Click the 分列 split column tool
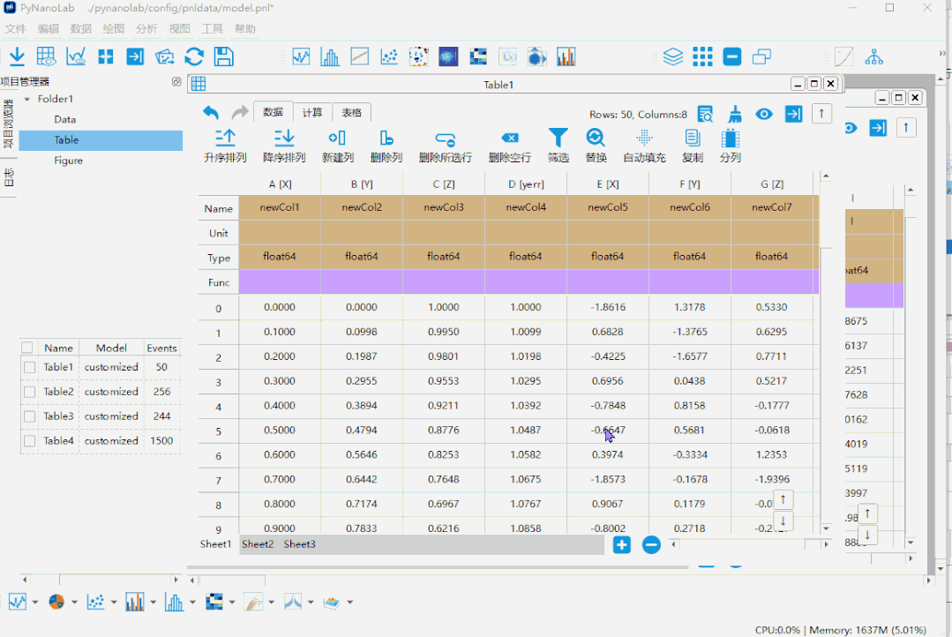 pos(731,146)
